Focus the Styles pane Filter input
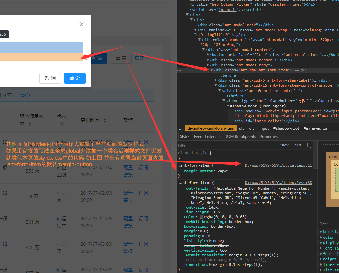 227,145
